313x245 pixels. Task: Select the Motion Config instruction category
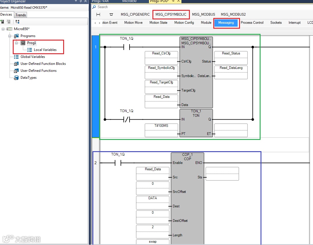pyautogui.click(x=184, y=23)
